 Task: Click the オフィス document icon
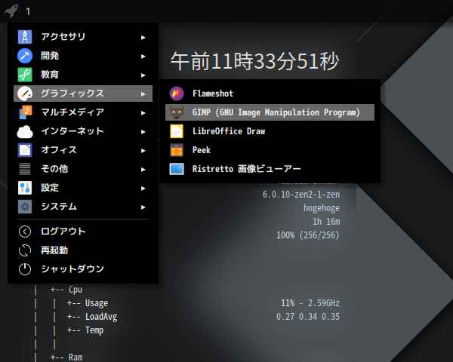point(25,150)
